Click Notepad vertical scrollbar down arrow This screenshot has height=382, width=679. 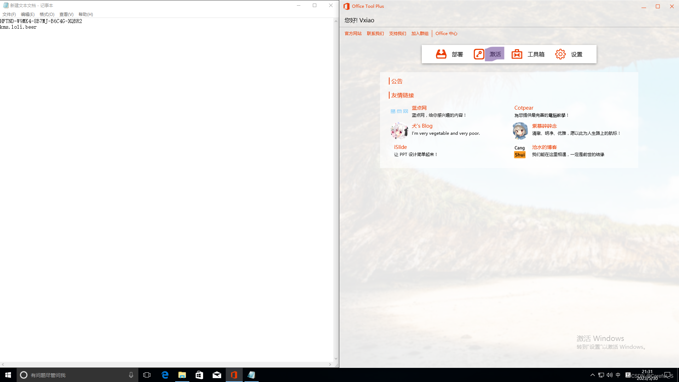pos(336,359)
